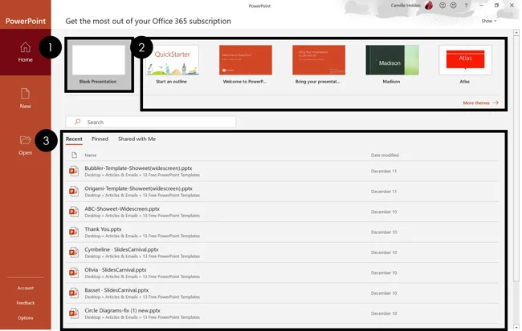Open Cymbeline - SlidesCarnival.pptx
Screen dimensions: 522x331
pos(121,249)
